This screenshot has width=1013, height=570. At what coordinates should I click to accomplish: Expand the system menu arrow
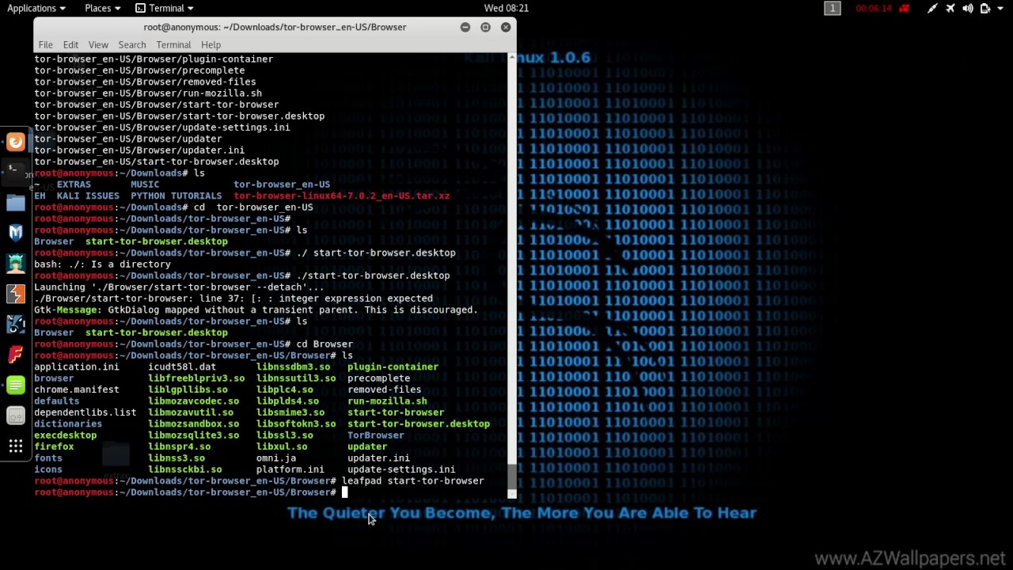[x=1000, y=8]
